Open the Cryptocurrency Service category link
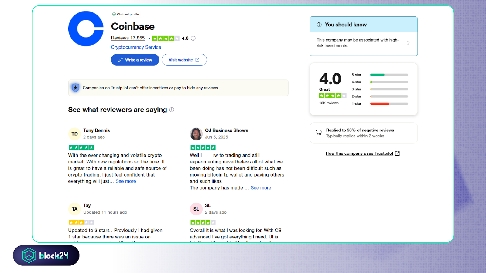 pyautogui.click(x=136, y=47)
